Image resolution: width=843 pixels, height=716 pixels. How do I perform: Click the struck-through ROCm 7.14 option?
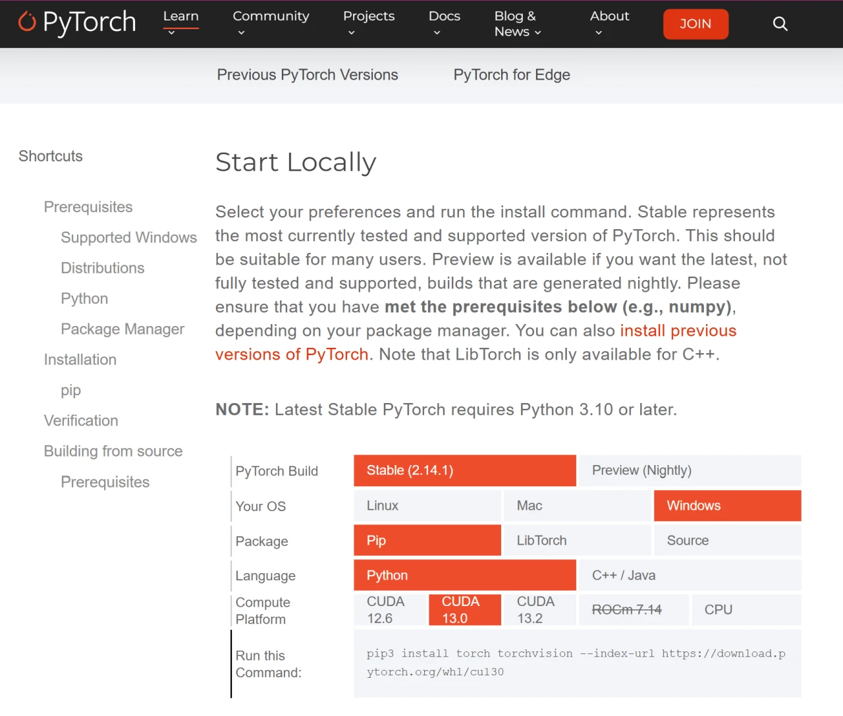click(634, 610)
